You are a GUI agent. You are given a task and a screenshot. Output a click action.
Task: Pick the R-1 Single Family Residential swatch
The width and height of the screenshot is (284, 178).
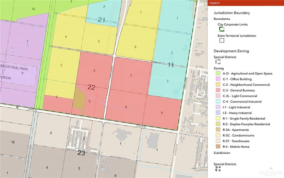point(218,118)
